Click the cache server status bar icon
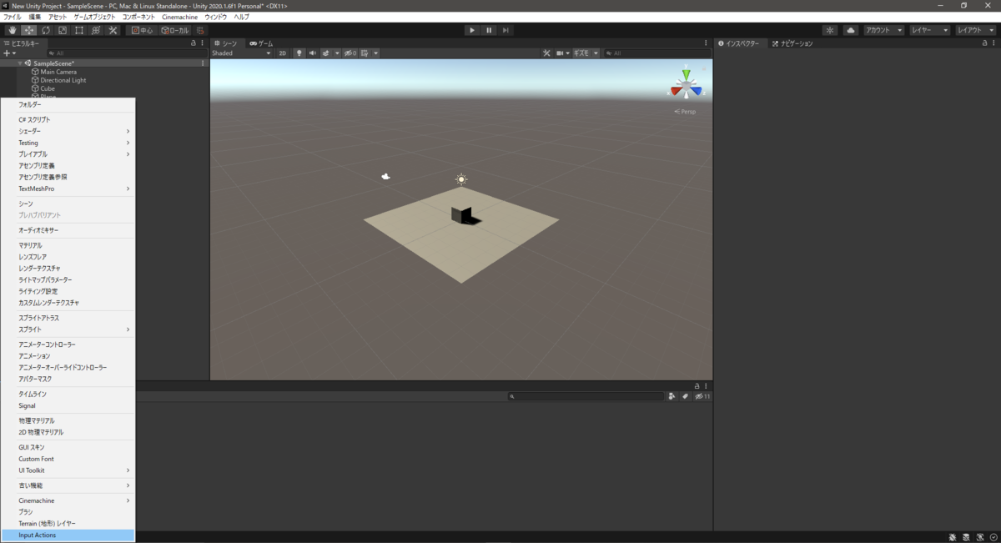The width and height of the screenshot is (1001, 543). 967,537
